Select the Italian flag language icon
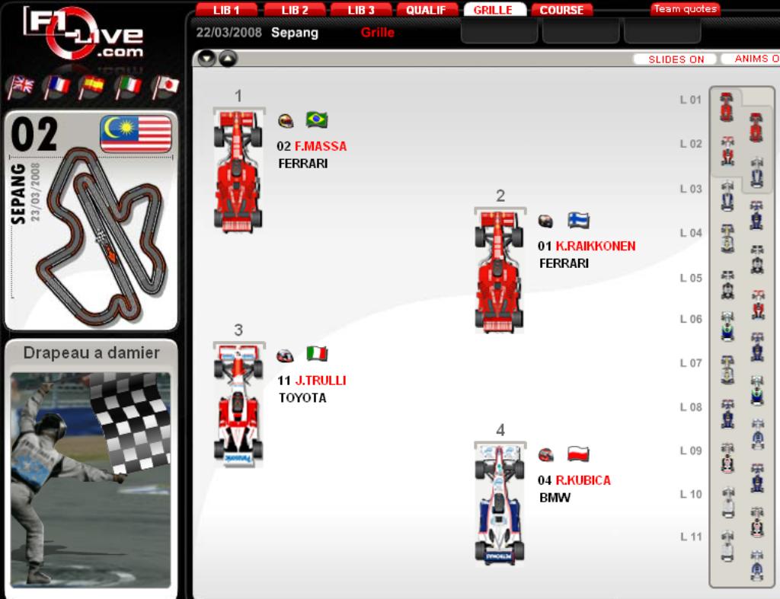This screenshot has width=780, height=599. coord(129,87)
